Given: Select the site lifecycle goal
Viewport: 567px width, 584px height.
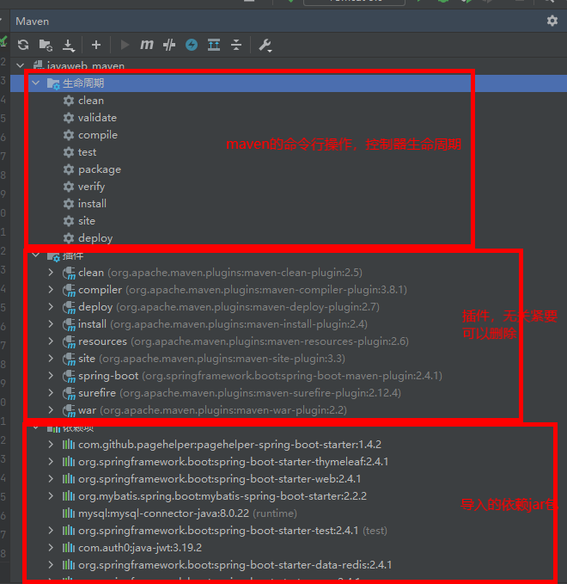Looking at the screenshot, I should [87, 221].
